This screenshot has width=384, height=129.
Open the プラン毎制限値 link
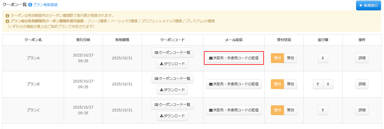pos(45,5)
